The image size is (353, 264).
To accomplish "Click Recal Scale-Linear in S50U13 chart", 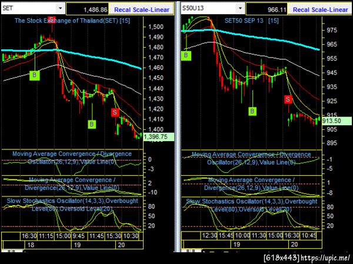I will pyautogui.click(x=320, y=9).
